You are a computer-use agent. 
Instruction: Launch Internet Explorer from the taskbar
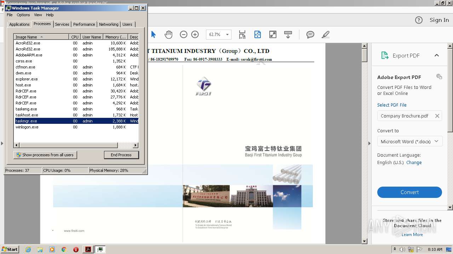click(x=28, y=249)
